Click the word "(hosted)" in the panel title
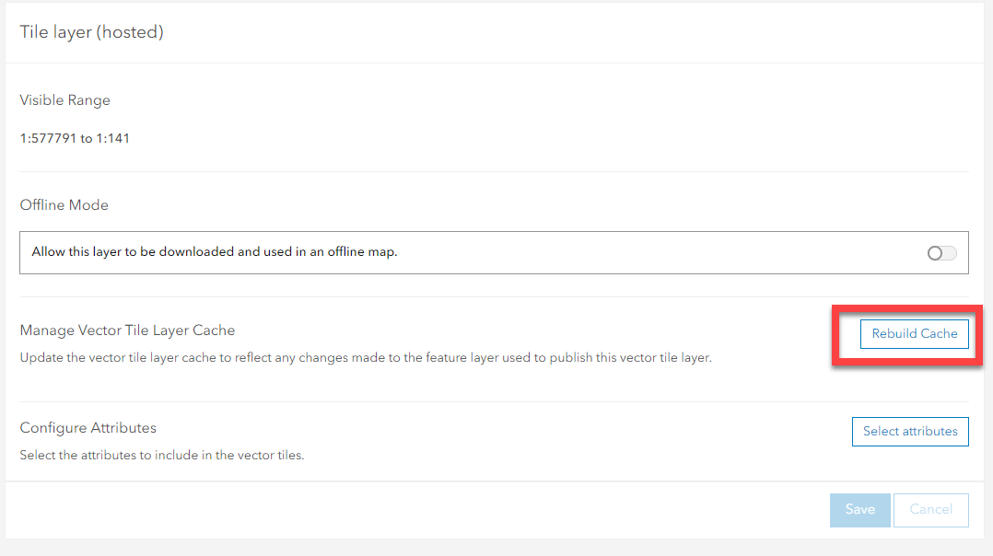The width and height of the screenshot is (993, 556). click(134, 32)
